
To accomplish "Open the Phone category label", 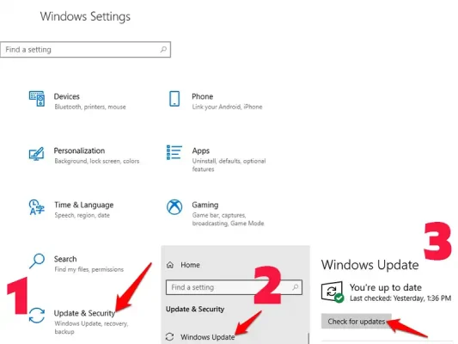I will pyautogui.click(x=203, y=96).
